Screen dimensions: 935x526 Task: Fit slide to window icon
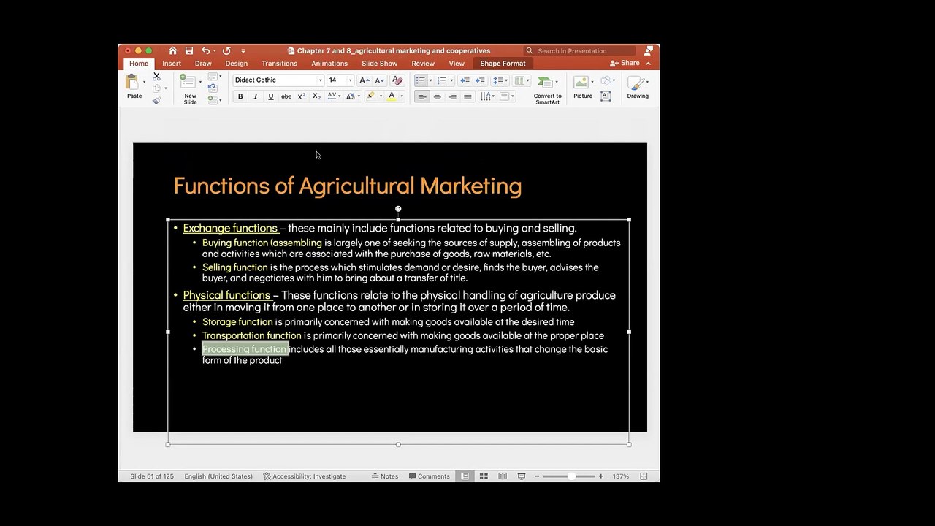click(644, 476)
